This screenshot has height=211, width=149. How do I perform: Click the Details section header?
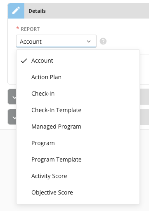coord(78,11)
